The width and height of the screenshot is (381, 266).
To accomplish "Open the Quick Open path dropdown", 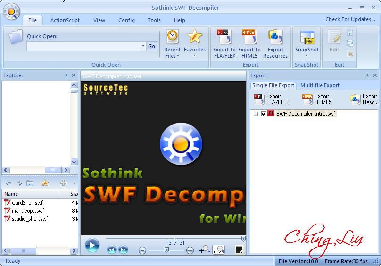I will click(x=143, y=46).
